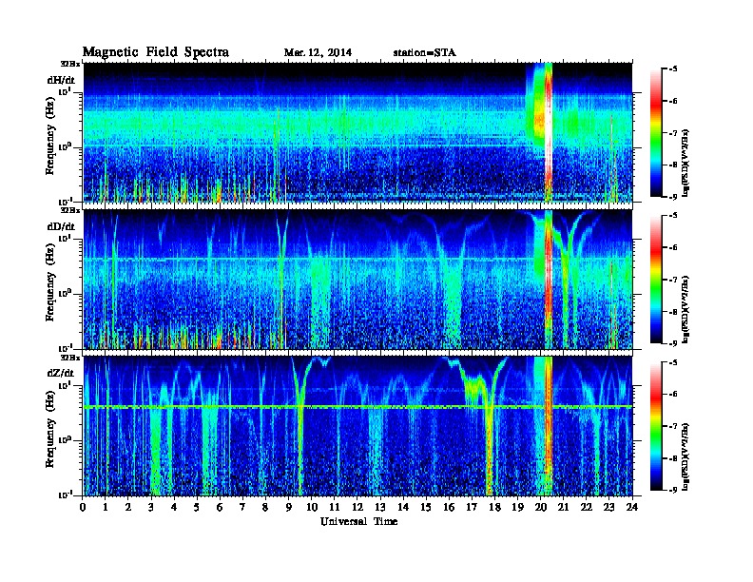Click the "15" hour tick label
This screenshot has height=582, width=753.
(426, 507)
